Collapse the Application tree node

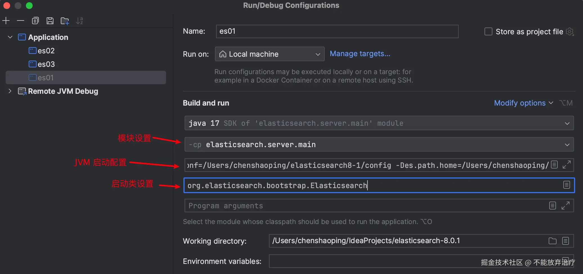click(10, 37)
